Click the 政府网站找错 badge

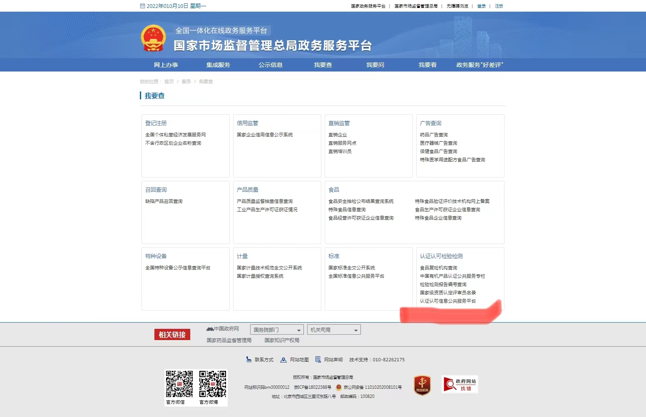[460, 384]
